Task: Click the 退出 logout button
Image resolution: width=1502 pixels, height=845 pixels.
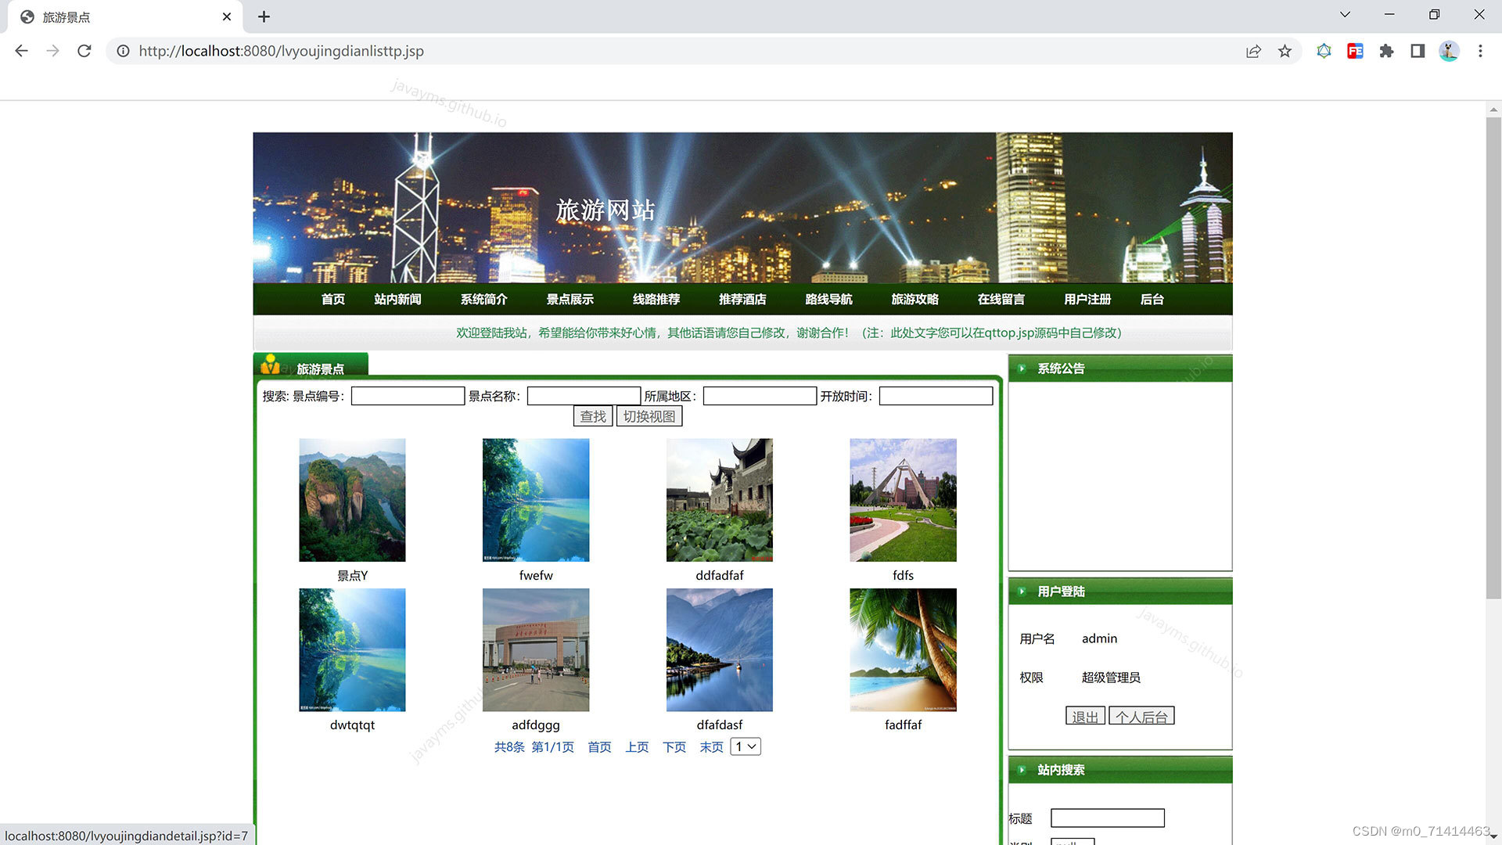Action: pos(1084,716)
